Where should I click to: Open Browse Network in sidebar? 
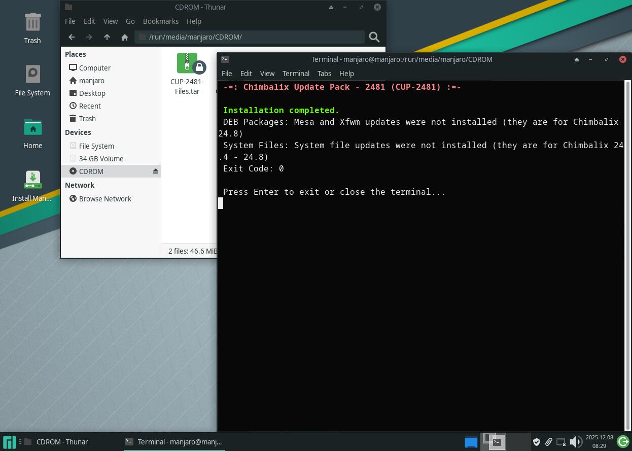[105, 199]
